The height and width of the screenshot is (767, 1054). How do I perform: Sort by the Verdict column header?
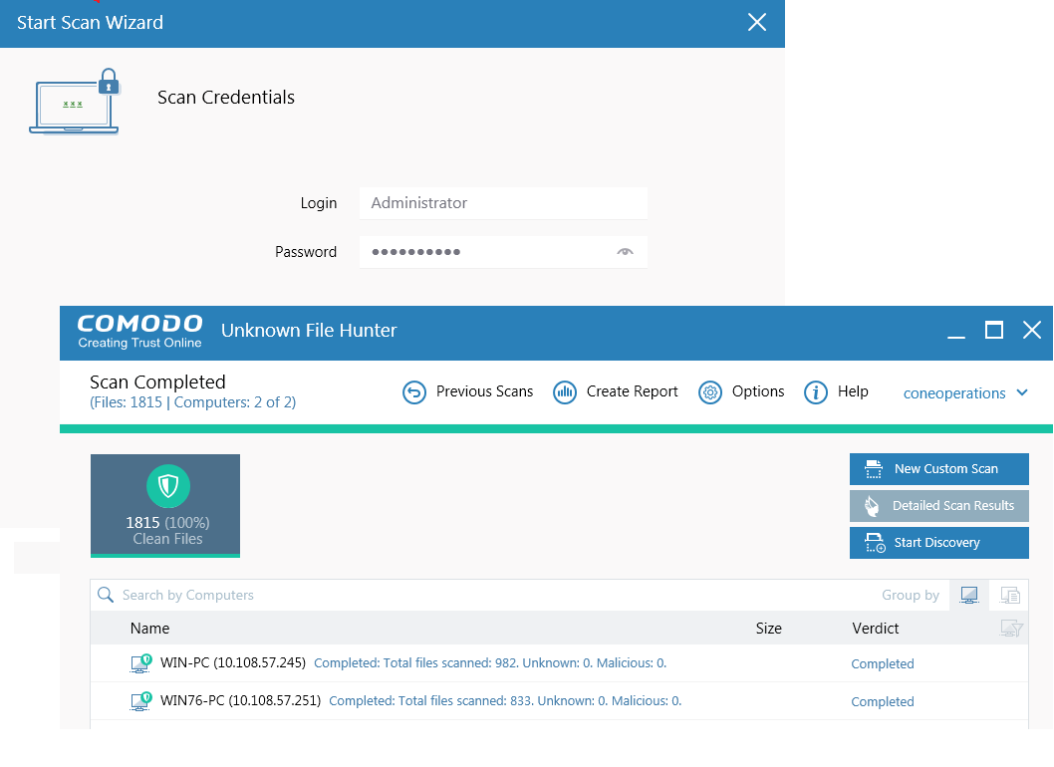tap(876, 629)
